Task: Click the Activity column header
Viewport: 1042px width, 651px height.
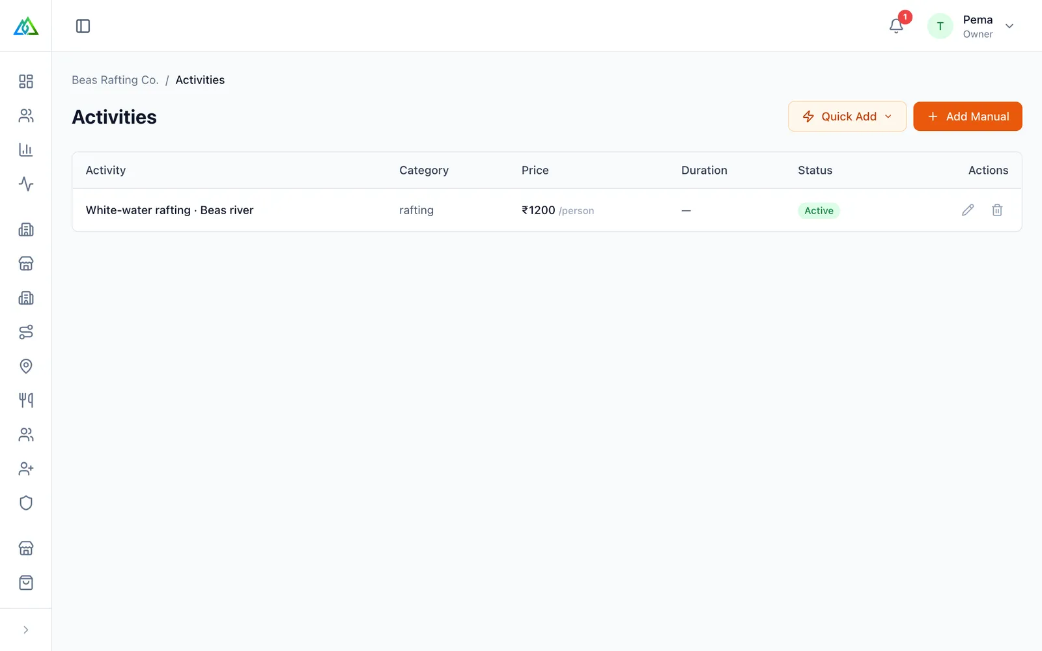Action: [106, 170]
